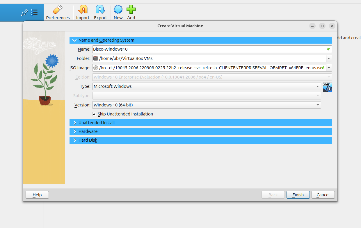
Task: Expand the Hard Disk section
Action: coord(75,140)
